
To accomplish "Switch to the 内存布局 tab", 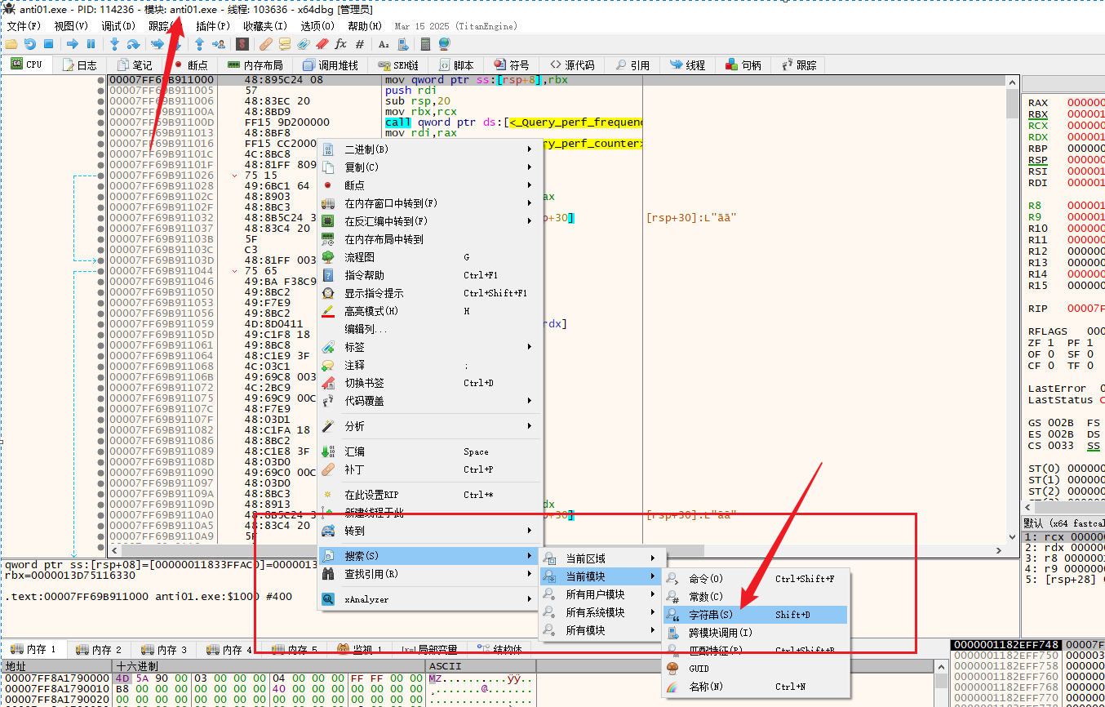I will coord(255,65).
